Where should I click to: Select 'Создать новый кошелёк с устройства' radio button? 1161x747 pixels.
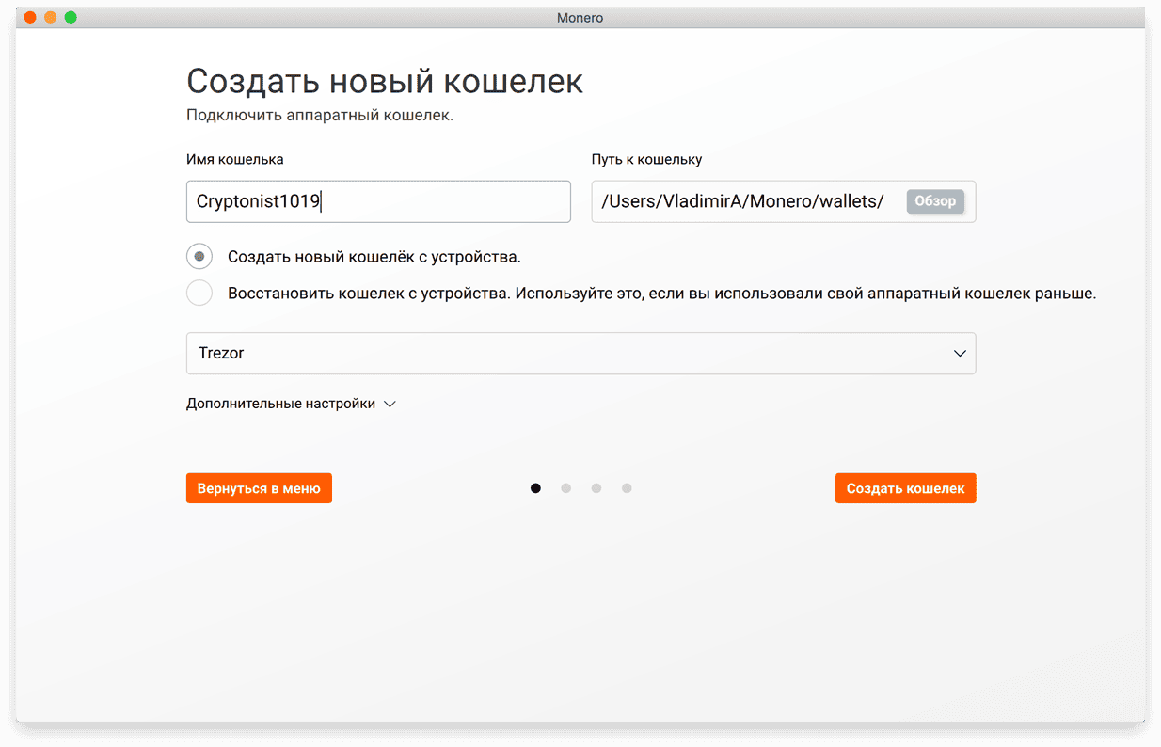click(199, 256)
